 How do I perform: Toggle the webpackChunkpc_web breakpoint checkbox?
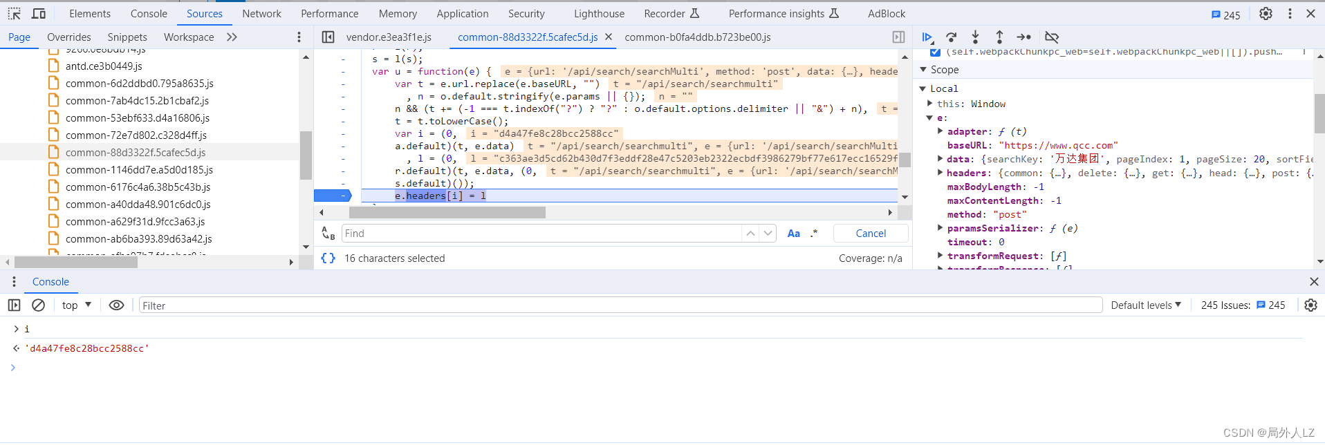click(x=935, y=52)
